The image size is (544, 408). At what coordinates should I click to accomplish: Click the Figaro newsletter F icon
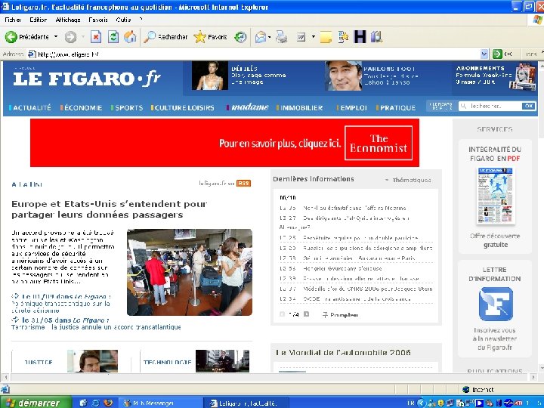pyautogui.click(x=496, y=304)
